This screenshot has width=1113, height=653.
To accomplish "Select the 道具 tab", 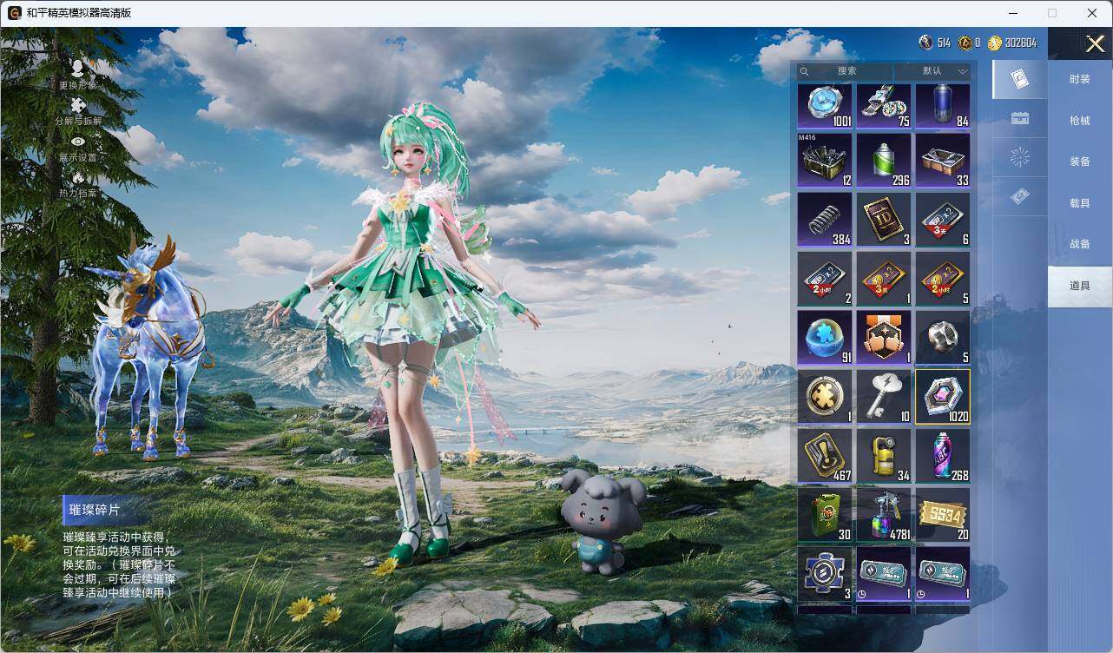I will click(x=1079, y=286).
